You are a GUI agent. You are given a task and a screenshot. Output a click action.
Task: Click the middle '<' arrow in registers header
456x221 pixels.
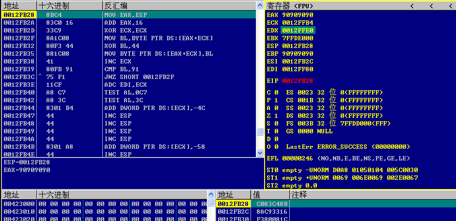431,6
